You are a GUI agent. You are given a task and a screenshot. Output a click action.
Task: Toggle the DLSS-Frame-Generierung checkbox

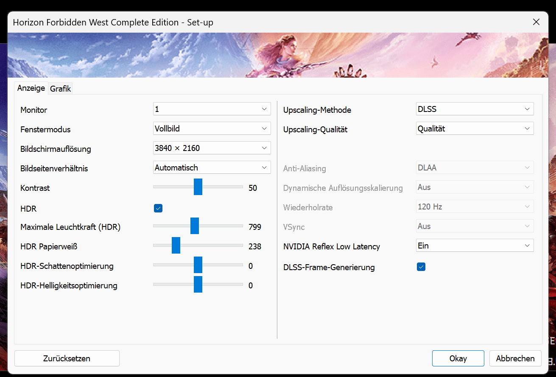point(421,267)
